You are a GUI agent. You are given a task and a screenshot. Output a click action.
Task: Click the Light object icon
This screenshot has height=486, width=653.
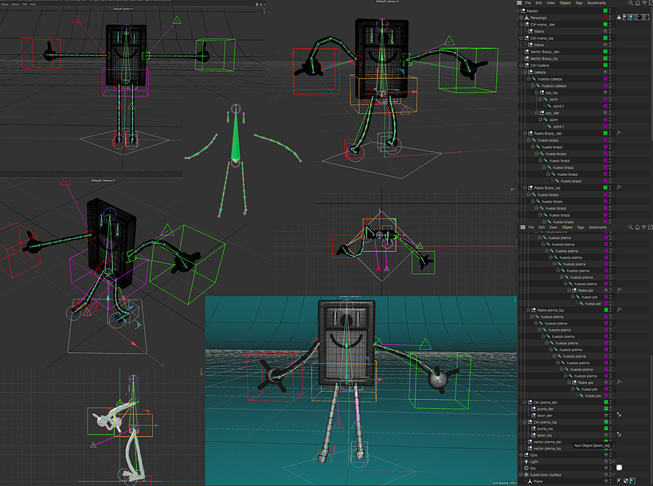(x=526, y=461)
